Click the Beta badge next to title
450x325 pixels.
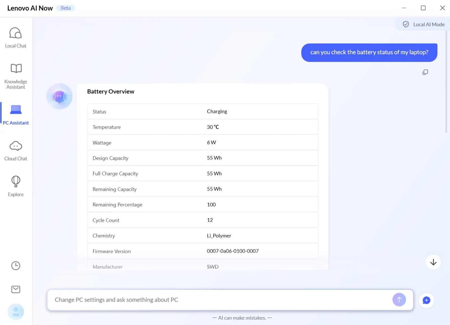[x=66, y=8]
